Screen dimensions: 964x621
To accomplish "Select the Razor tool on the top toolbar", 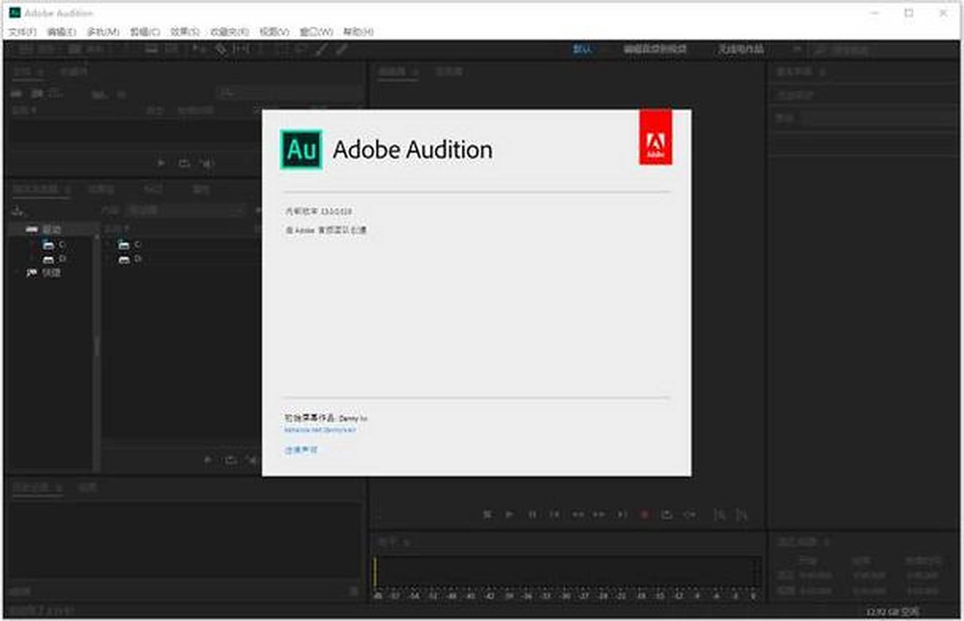I will point(321,49).
